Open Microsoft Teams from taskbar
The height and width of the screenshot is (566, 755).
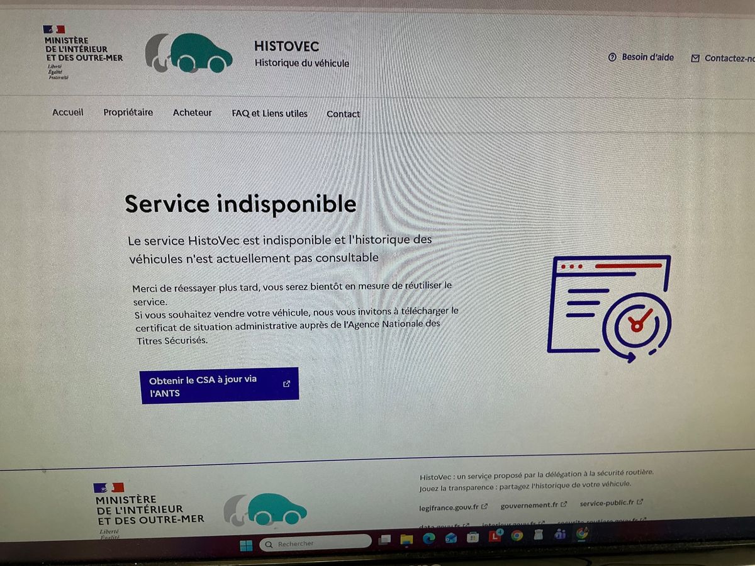coord(559,535)
